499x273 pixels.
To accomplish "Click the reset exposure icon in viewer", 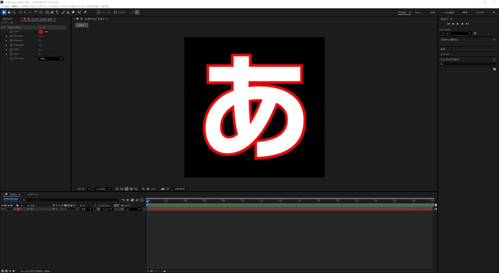I will click(x=148, y=189).
